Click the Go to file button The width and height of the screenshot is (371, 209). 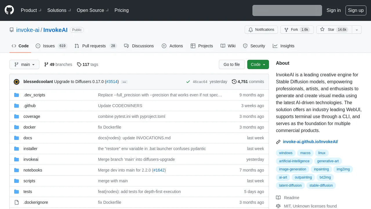(232, 64)
